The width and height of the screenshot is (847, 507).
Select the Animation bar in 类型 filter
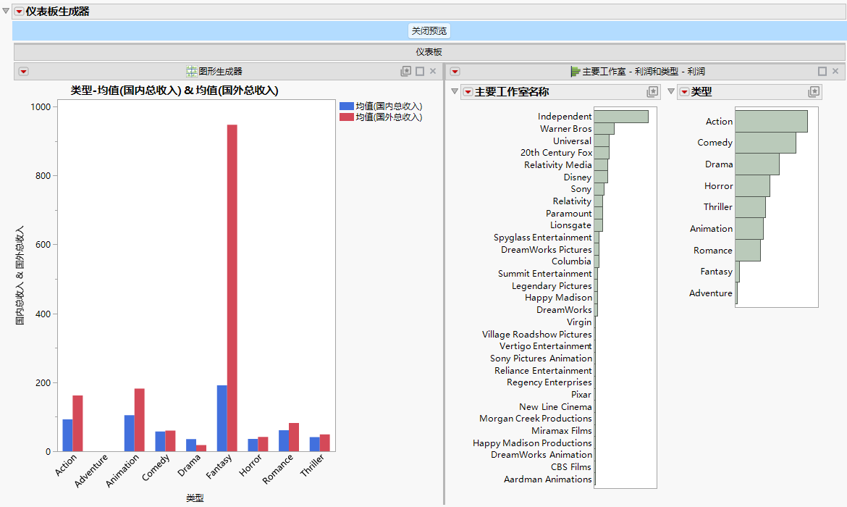point(749,229)
